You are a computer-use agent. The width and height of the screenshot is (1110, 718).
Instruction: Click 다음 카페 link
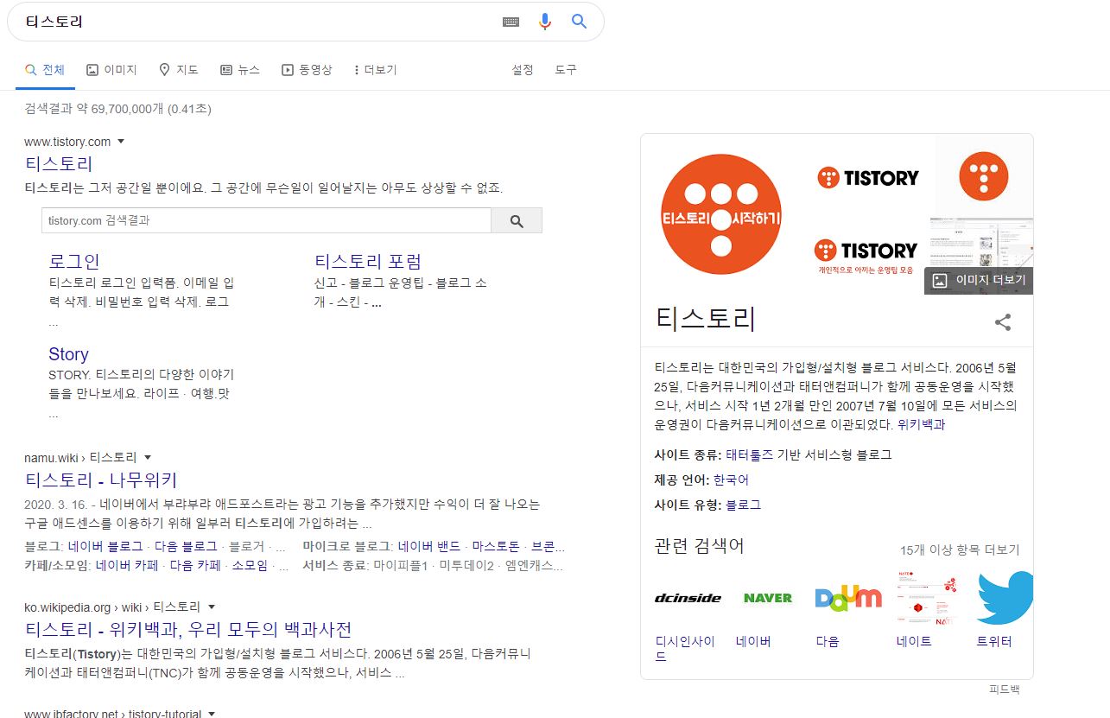(195, 566)
